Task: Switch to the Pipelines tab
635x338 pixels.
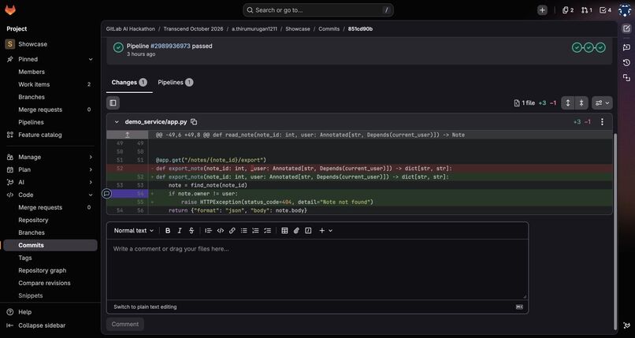Action: click(x=176, y=82)
